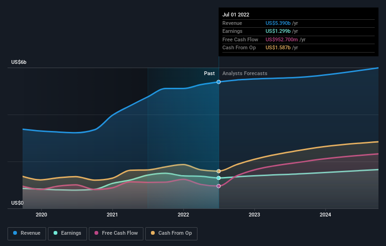386x246 pixels.
Task: Click the US$5.390b Revenue value in tooltip
Action: (278, 23)
